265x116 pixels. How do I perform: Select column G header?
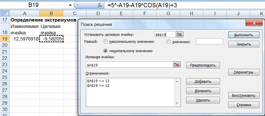[168, 13]
